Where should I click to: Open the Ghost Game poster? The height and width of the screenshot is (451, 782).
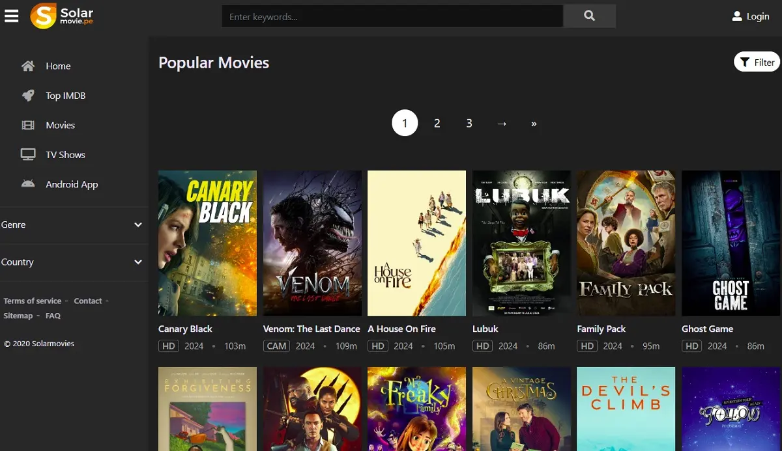pos(731,243)
